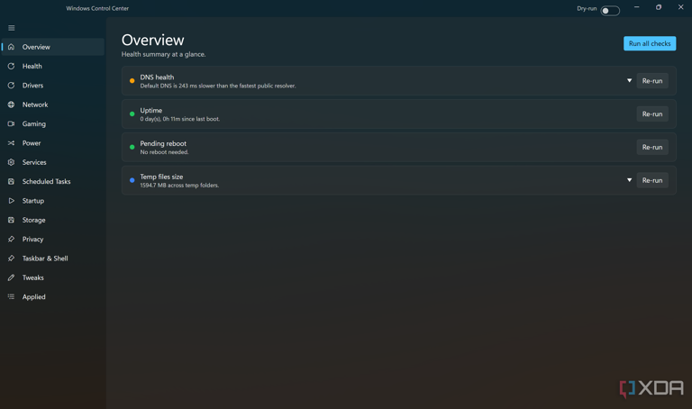This screenshot has width=692, height=409.
Task: Click the Run all checks button
Action: coord(650,43)
